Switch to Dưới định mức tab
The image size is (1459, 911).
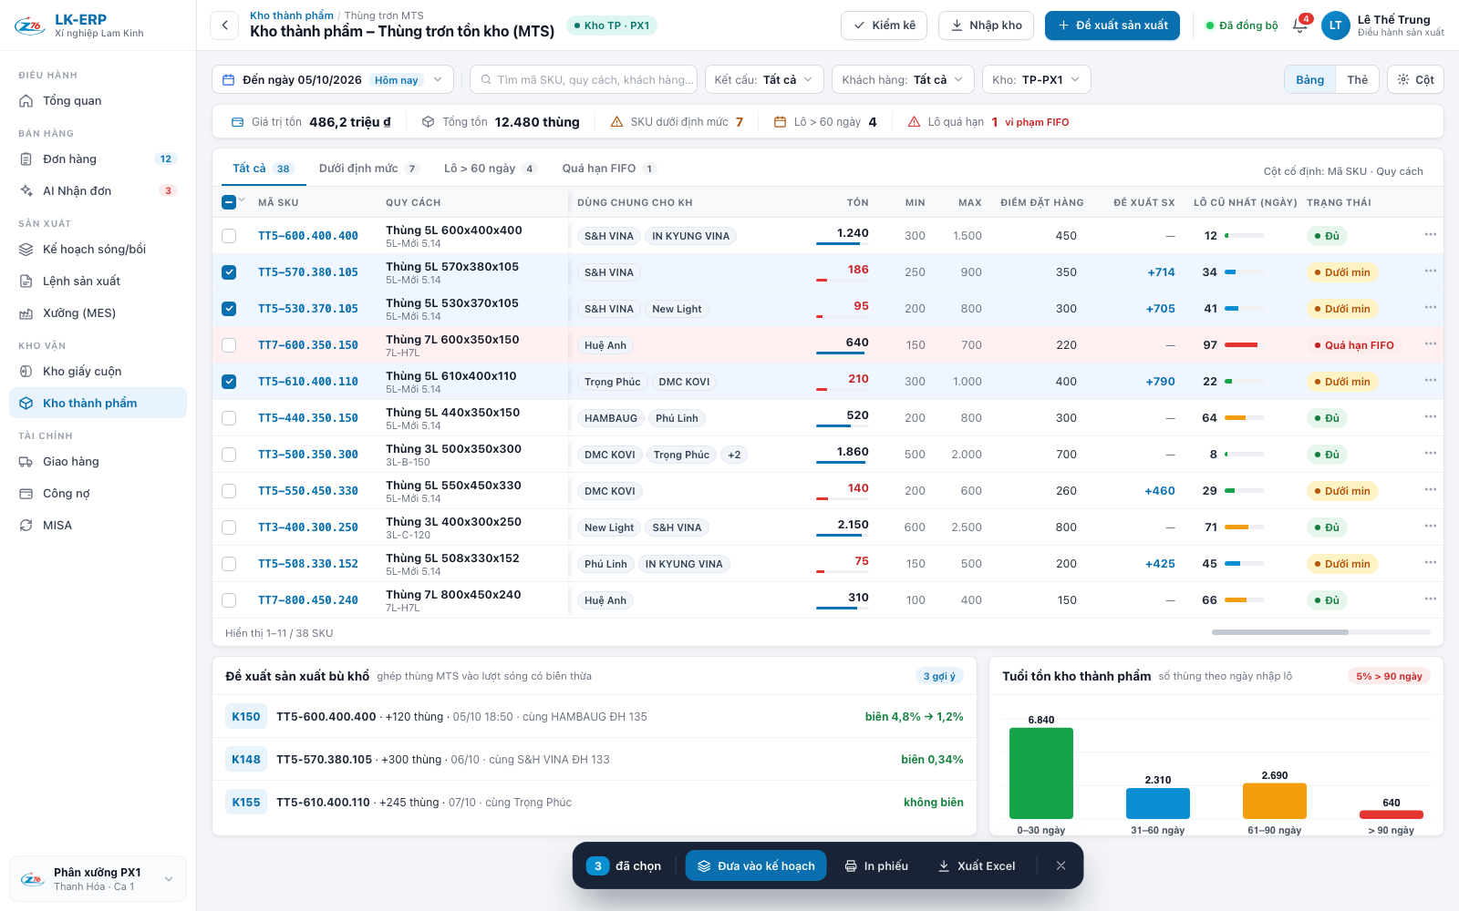[368, 169]
